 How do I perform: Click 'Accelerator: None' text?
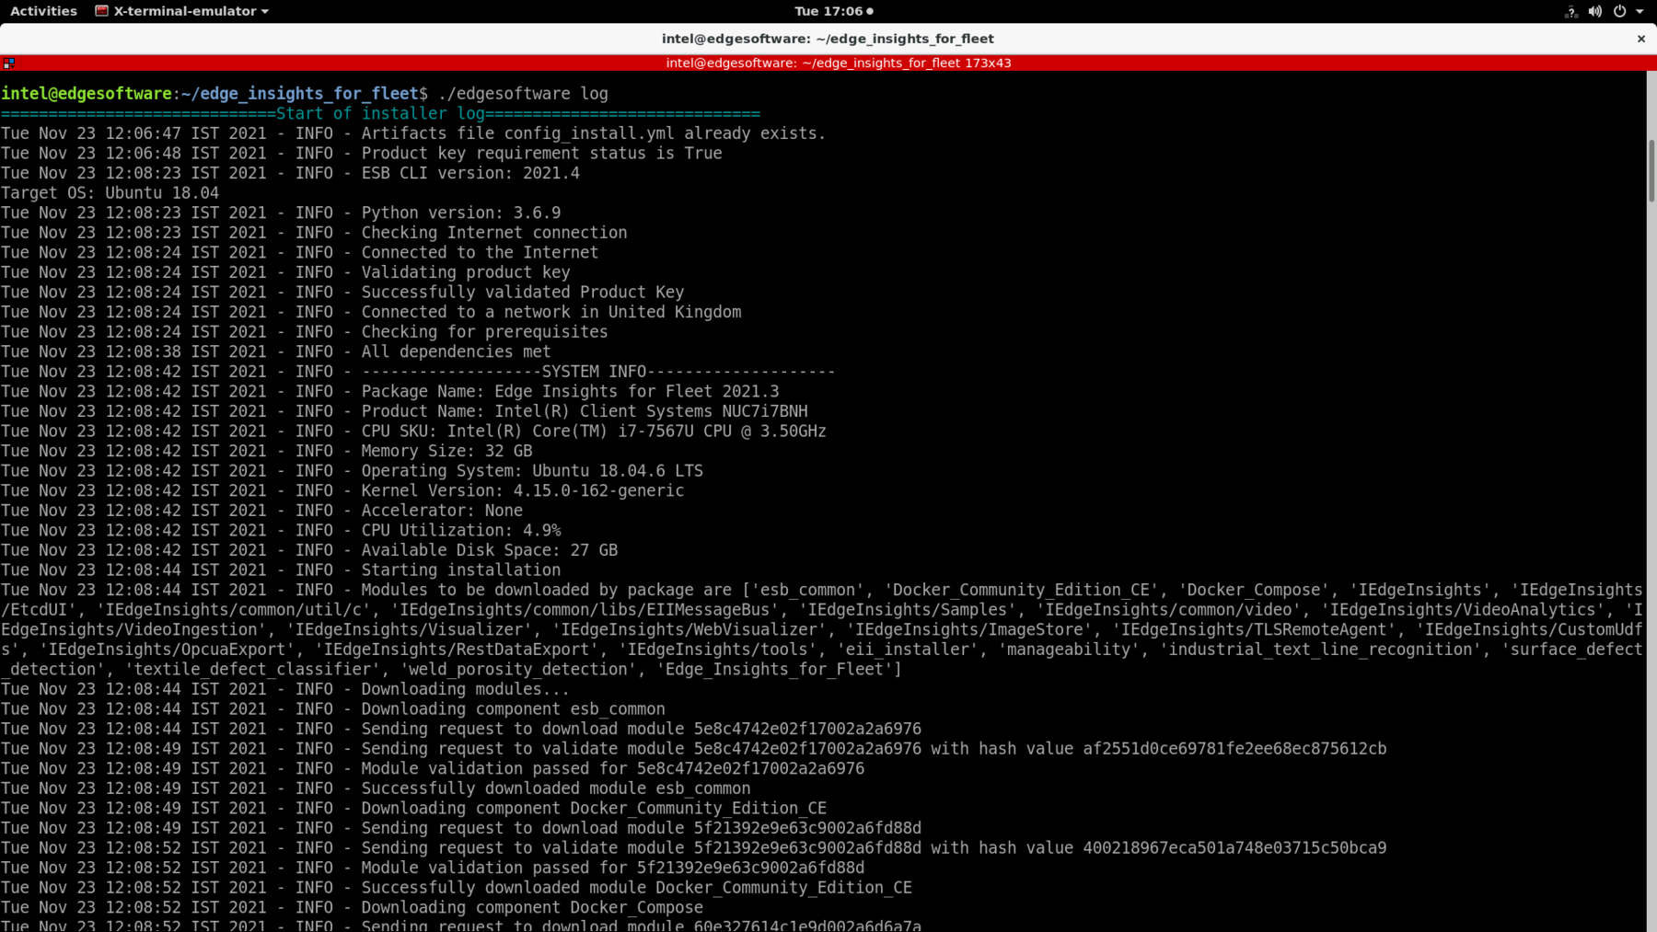(x=442, y=511)
